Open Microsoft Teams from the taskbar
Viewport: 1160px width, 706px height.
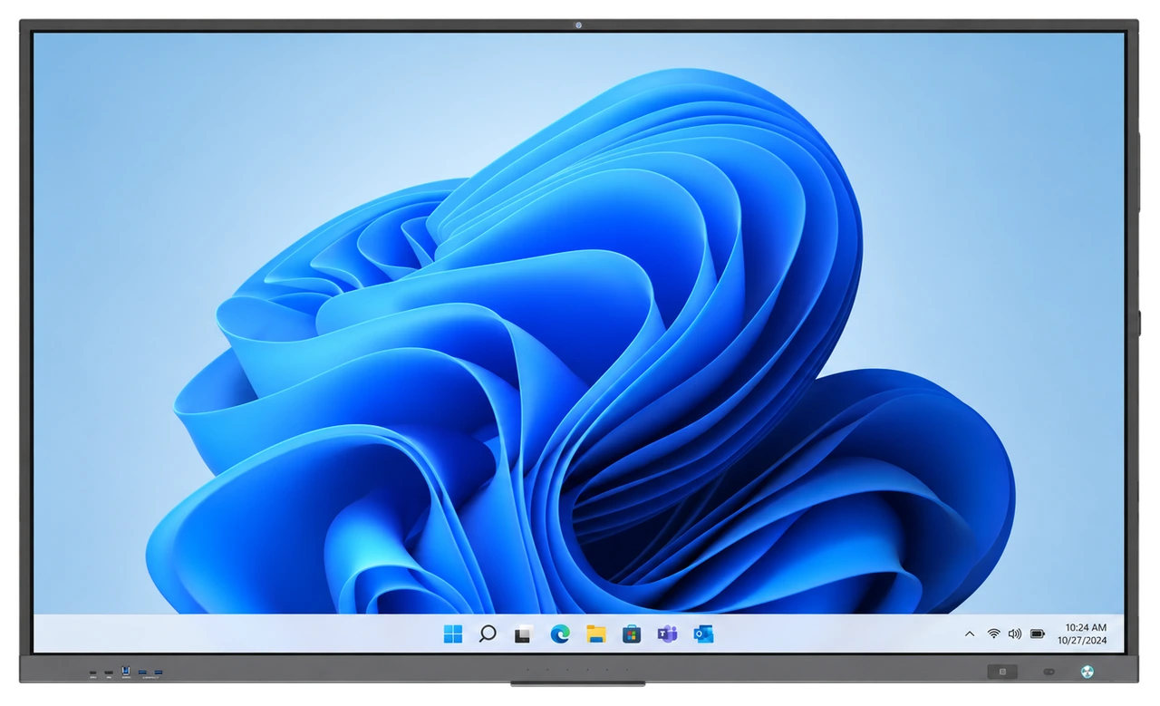[x=667, y=634]
